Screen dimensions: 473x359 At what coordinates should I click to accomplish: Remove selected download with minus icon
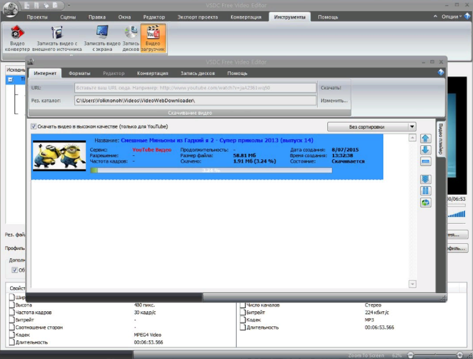(425, 161)
